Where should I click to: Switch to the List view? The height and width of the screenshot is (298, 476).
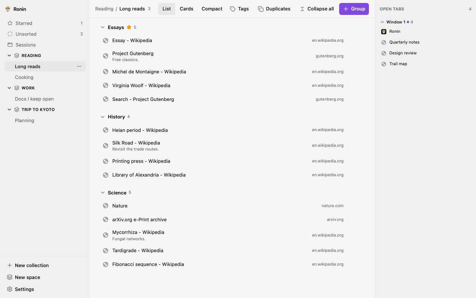(167, 9)
